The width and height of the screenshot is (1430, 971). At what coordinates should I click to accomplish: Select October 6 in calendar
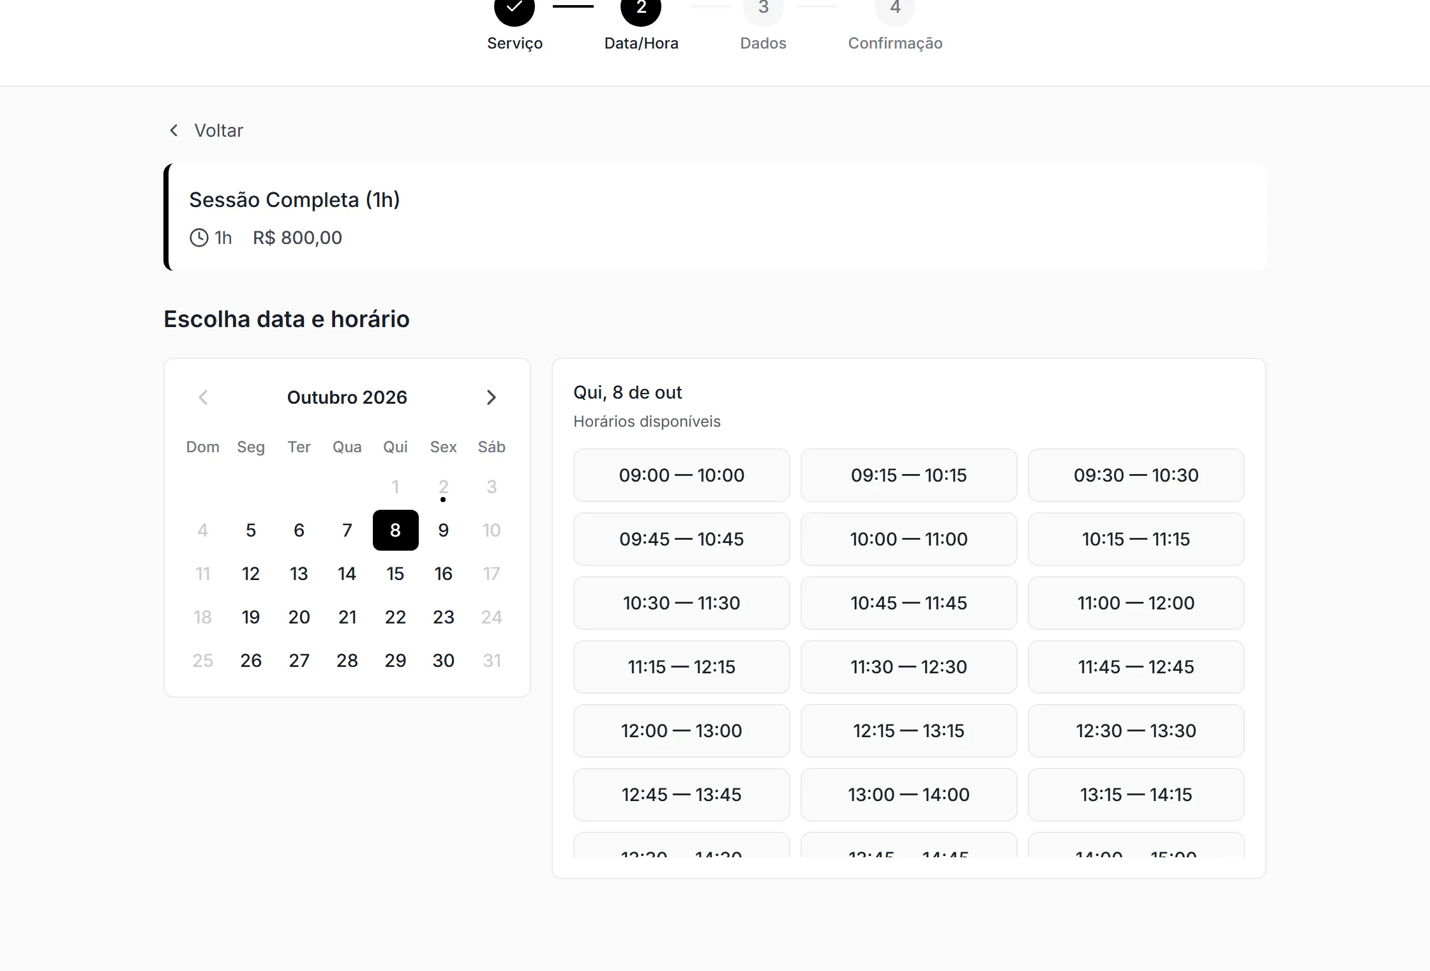[299, 530]
